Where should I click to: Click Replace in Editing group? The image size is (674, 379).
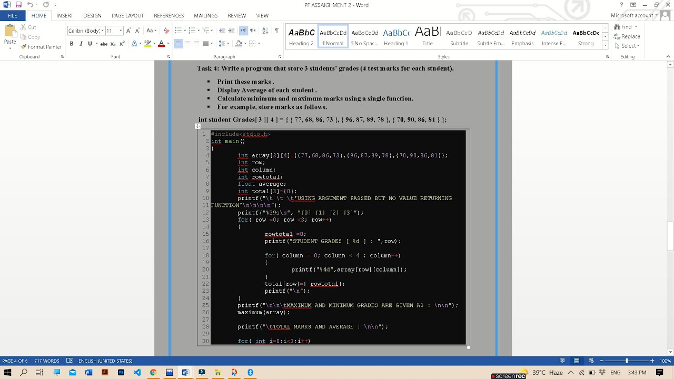click(x=627, y=36)
